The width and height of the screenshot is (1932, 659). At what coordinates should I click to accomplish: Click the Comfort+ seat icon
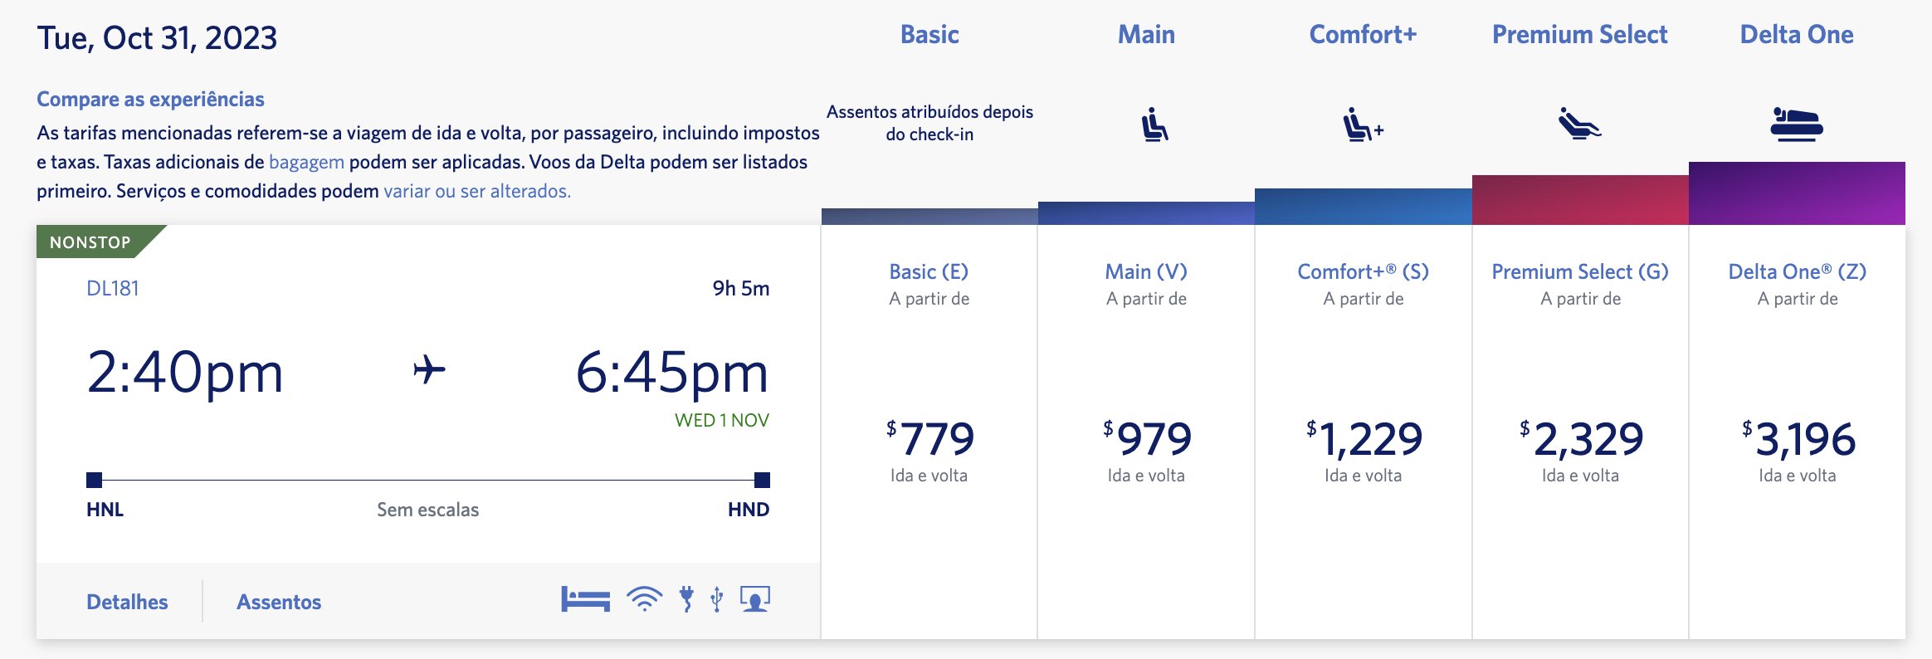click(x=1363, y=124)
